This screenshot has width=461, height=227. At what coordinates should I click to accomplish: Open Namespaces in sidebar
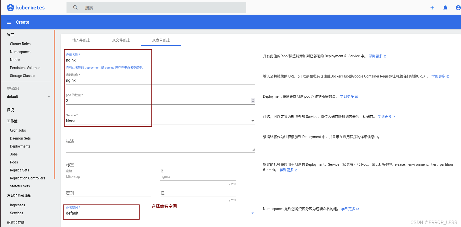point(20,52)
